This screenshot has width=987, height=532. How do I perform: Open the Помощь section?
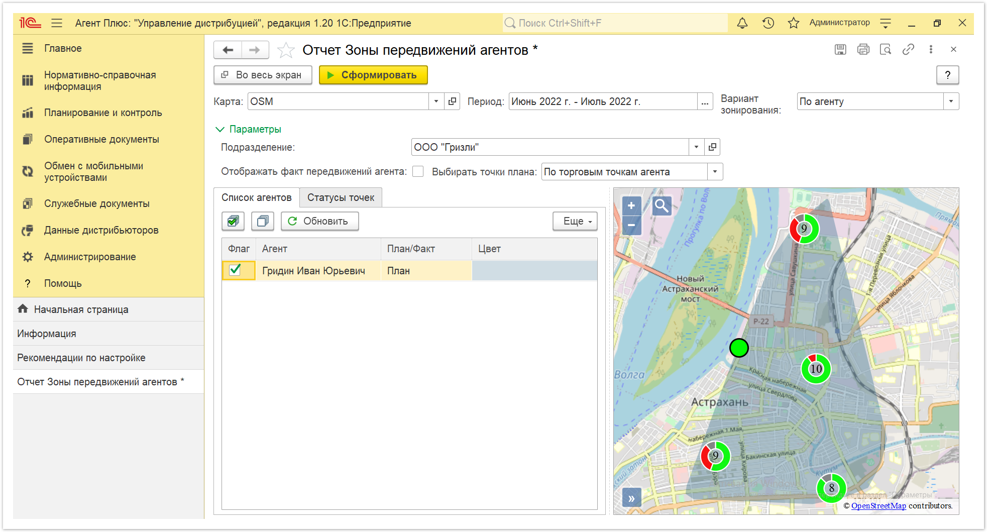(63, 283)
